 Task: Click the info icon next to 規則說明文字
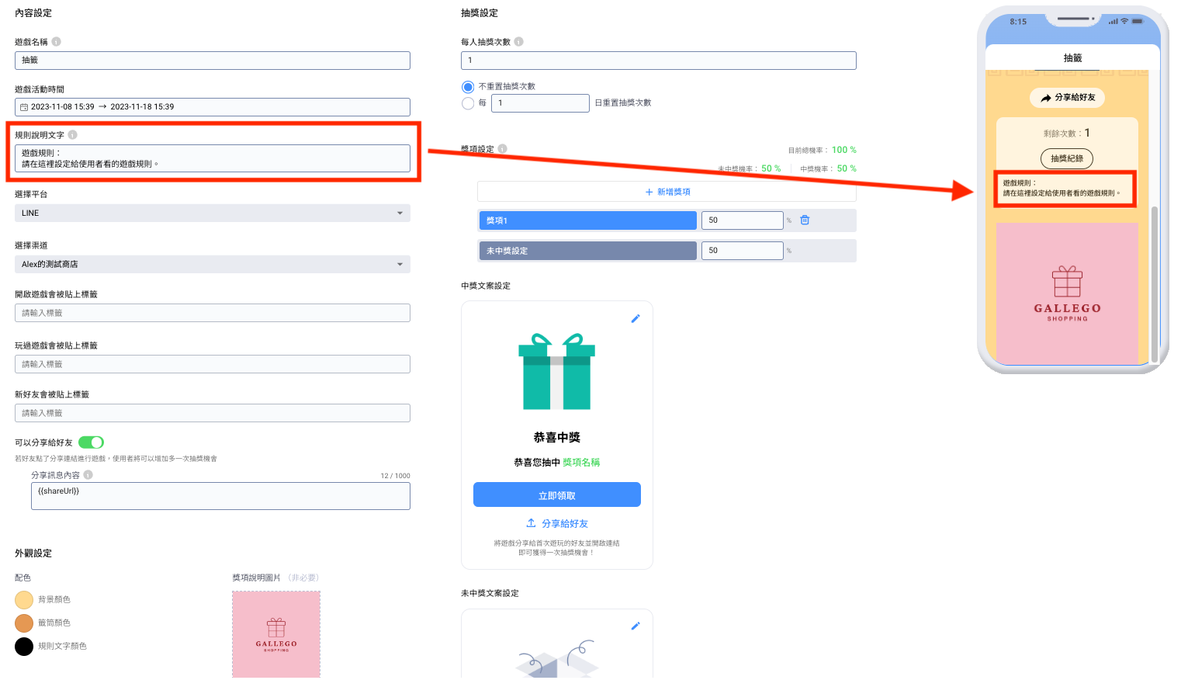pos(72,135)
